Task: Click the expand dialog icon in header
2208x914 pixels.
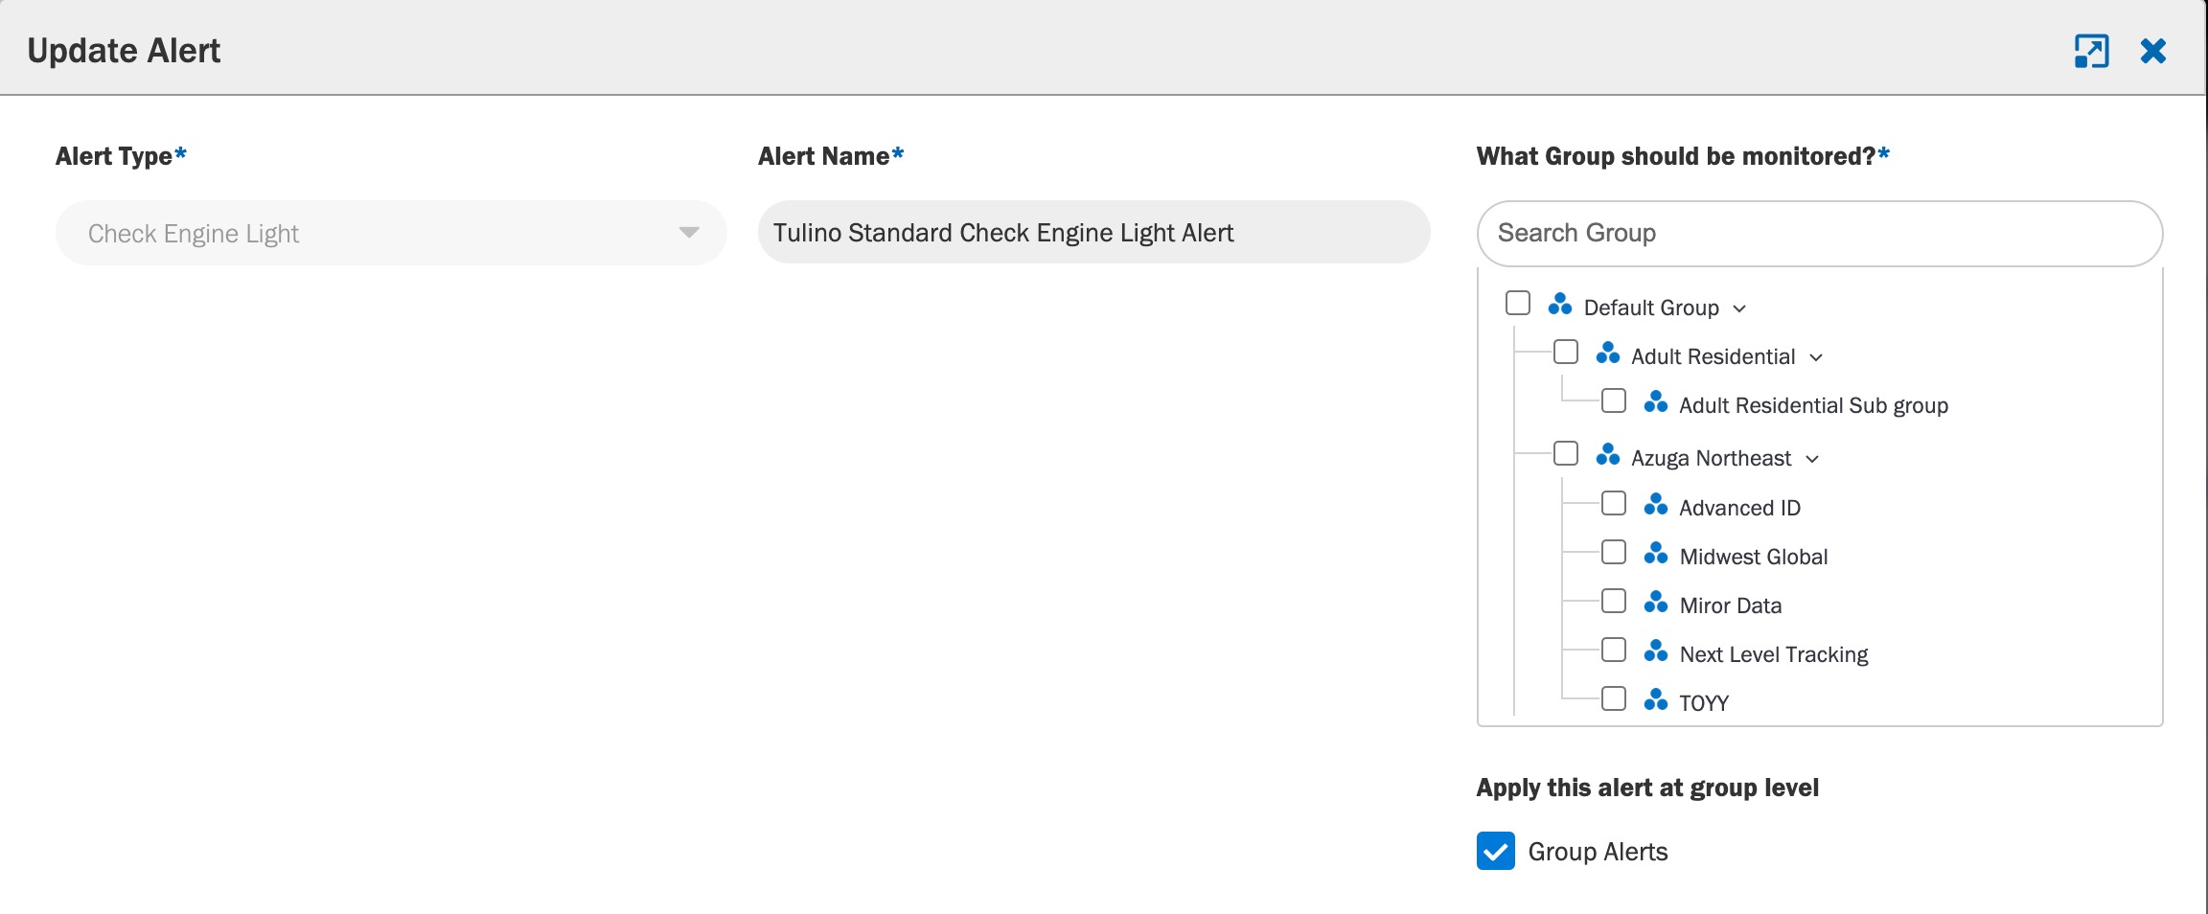Action: pos(2091,51)
